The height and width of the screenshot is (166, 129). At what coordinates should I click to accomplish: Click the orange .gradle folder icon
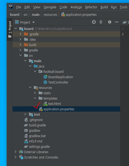(26, 34)
